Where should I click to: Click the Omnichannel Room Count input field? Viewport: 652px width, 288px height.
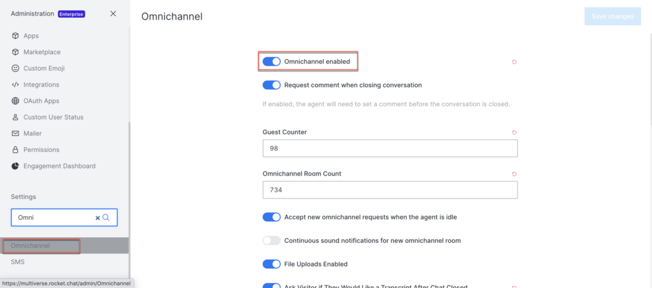click(x=390, y=189)
